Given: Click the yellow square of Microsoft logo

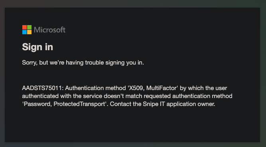Looking at the screenshot, I should tap(30, 32).
